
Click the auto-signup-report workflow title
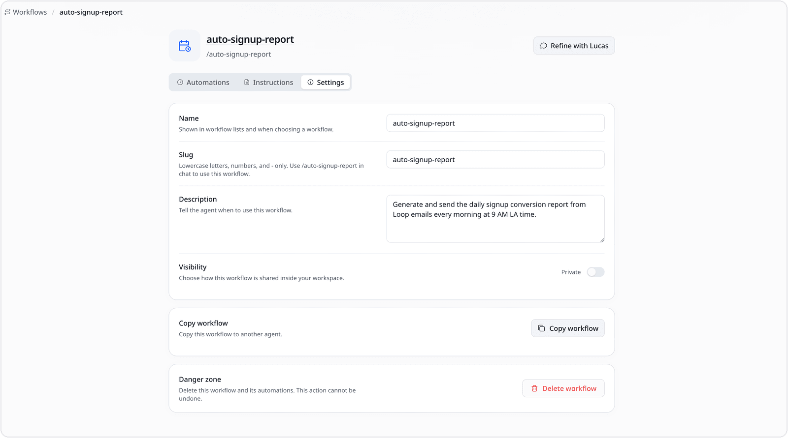[x=250, y=39]
